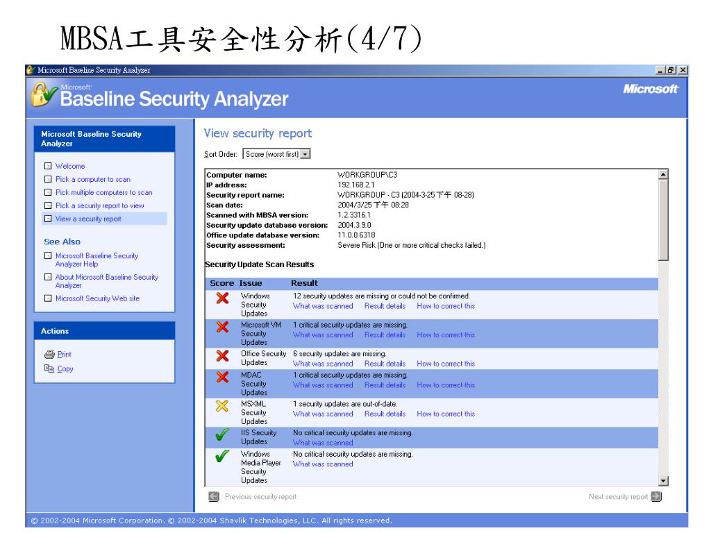Open What was scanned for IIS Security Updates
711x533 pixels.
pyautogui.click(x=323, y=443)
